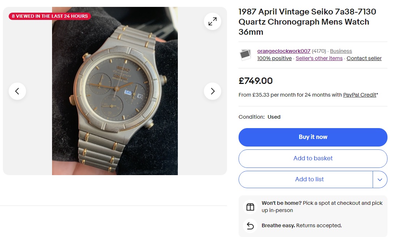Click the £749.00 price text

(256, 81)
